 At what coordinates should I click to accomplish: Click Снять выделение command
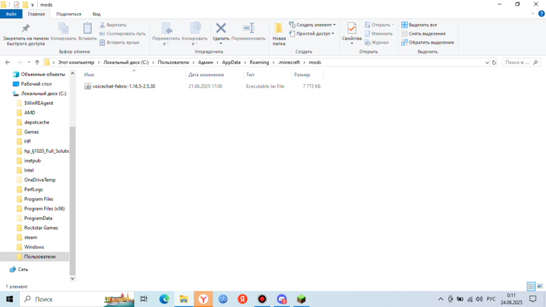[x=424, y=34]
